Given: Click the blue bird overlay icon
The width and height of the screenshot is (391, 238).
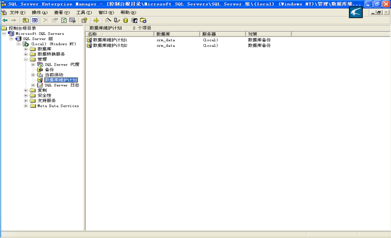Looking at the screenshot, I should click(356, 12).
